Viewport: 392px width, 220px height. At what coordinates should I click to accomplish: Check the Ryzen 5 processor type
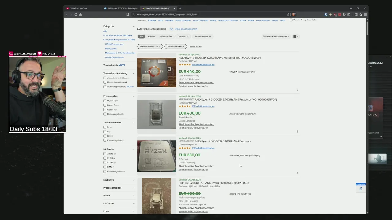coord(105,101)
